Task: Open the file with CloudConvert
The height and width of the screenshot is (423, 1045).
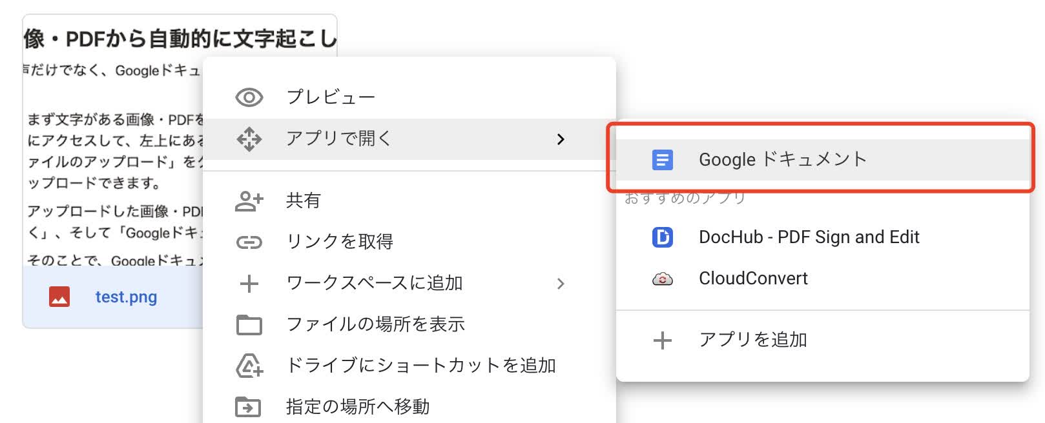Action: pyautogui.click(x=822, y=279)
